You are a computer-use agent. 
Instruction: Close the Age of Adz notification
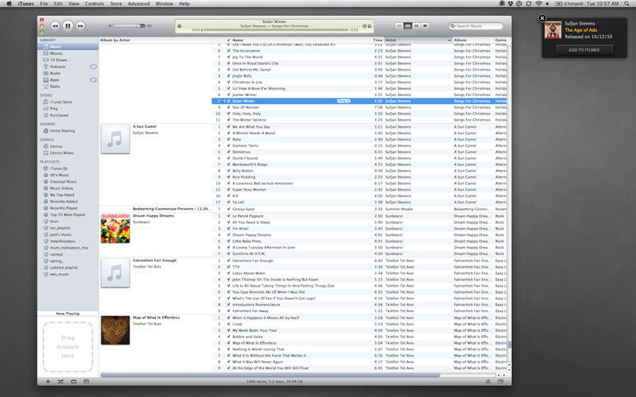[542, 18]
